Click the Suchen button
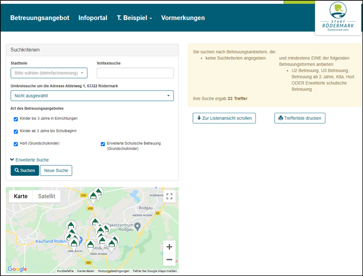The image size is (363, 276). [25, 170]
